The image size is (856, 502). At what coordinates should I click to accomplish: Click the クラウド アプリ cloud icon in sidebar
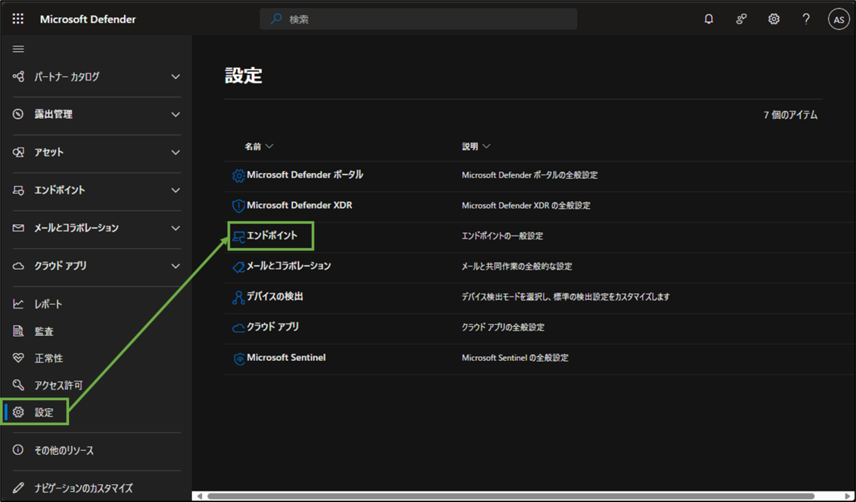point(19,266)
